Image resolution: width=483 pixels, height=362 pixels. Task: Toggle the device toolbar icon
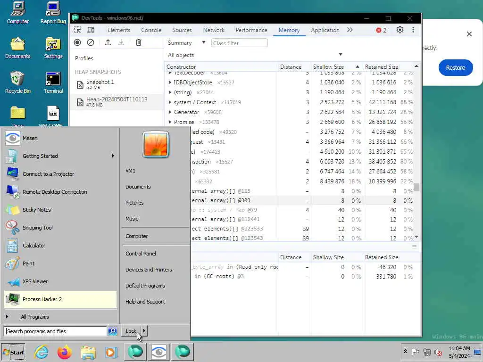click(91, 30)
